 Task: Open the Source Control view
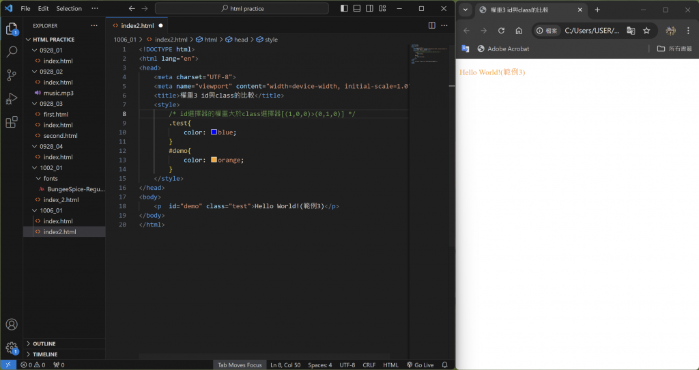(x=12, y=75)
